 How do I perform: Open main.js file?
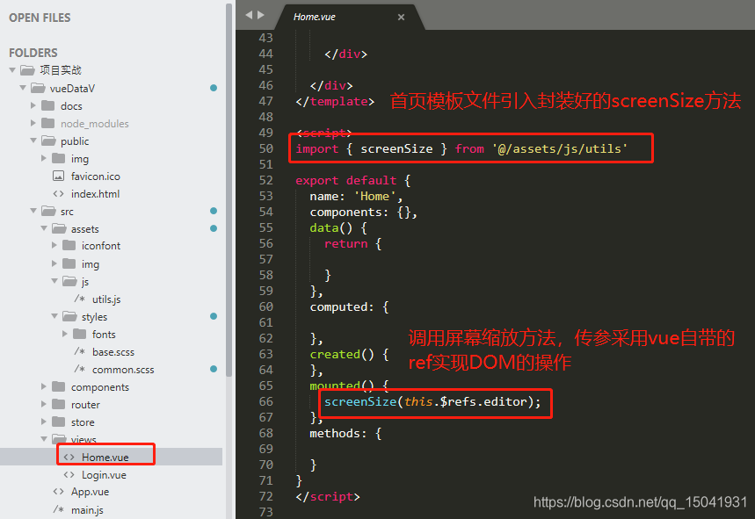point(87,510)
